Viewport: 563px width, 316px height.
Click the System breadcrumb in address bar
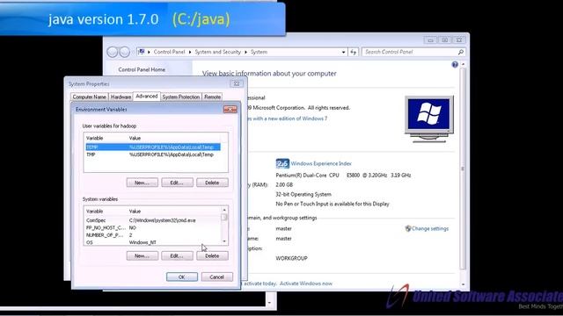tap(259, 52)
